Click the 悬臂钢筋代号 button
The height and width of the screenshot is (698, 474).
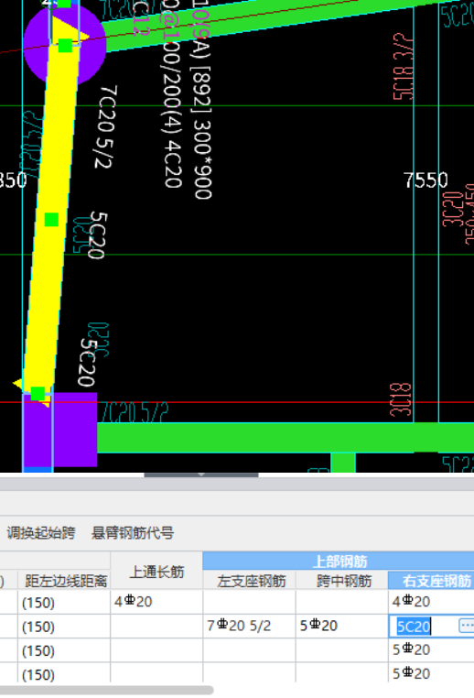(x=133, y=533)
